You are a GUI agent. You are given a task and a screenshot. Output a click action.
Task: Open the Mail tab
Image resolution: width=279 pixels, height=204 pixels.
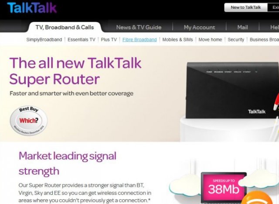point(242,27)
